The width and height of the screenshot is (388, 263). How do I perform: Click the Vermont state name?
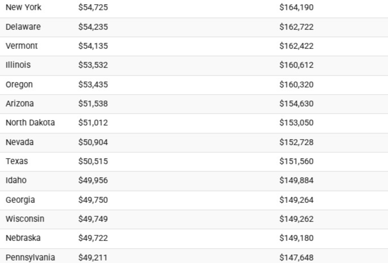click(22, 46)
